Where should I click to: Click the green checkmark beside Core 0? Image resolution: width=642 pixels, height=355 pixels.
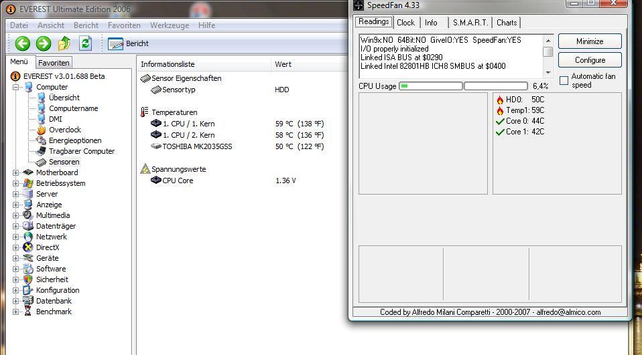(x=500, y=121)
